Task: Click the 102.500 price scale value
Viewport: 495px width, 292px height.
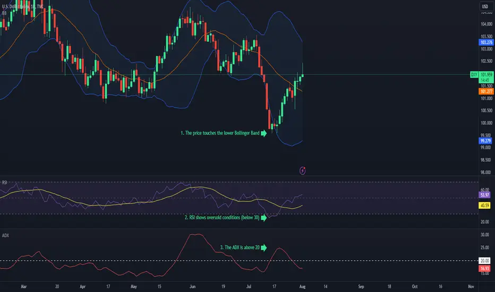Action: pos(487,61)
